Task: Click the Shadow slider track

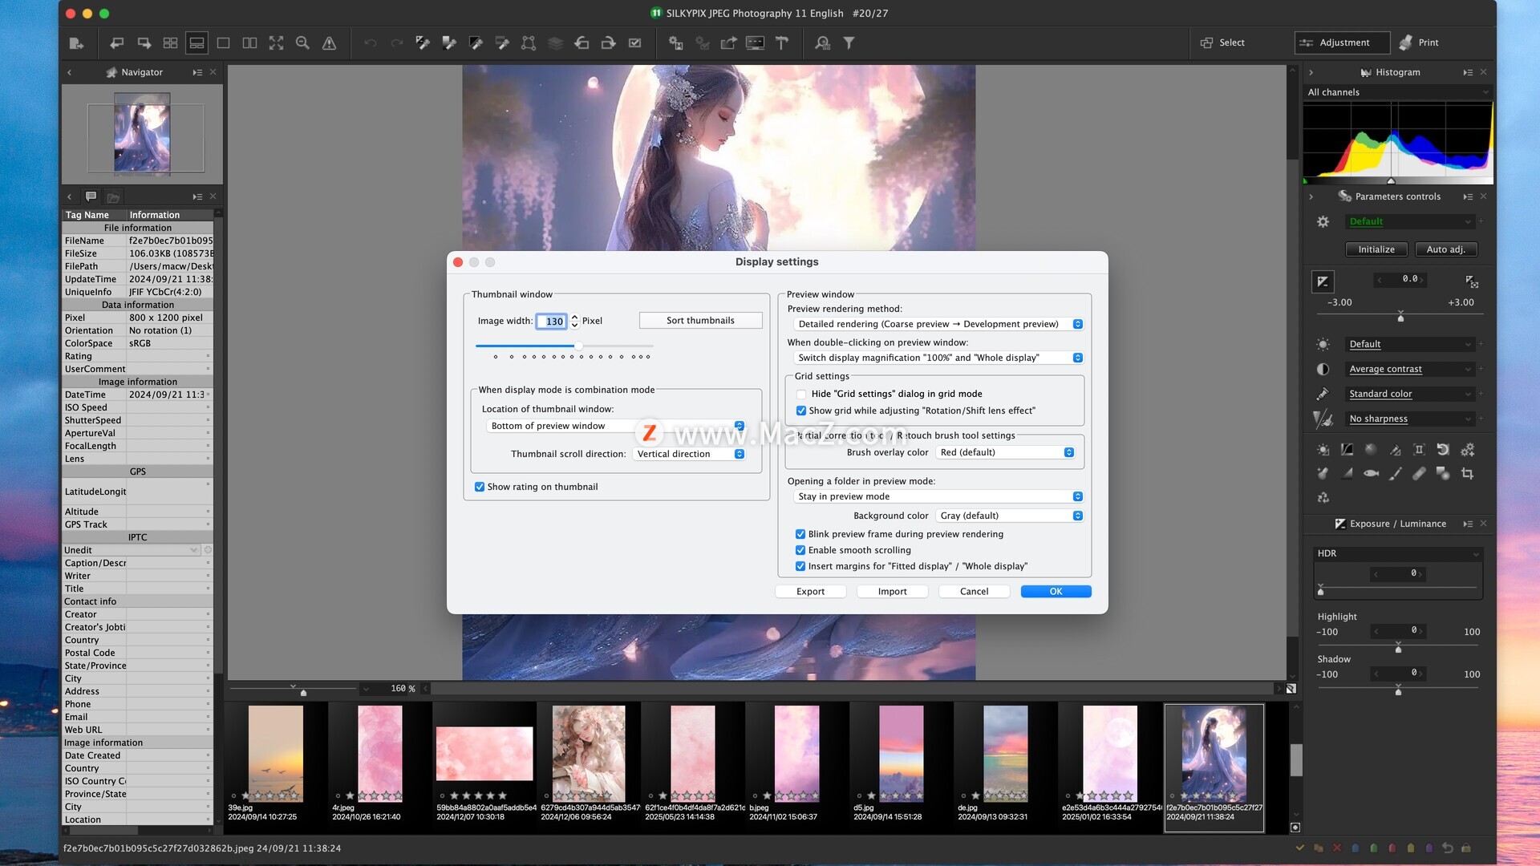Action: (1398, 686)
